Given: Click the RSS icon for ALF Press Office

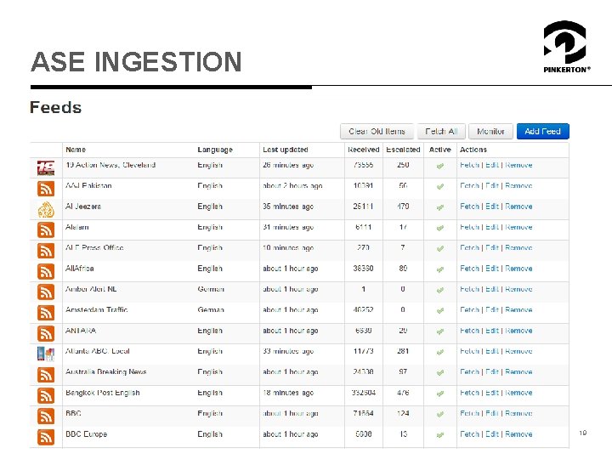Looking at the screenshot, I should [x=46, y=251].
